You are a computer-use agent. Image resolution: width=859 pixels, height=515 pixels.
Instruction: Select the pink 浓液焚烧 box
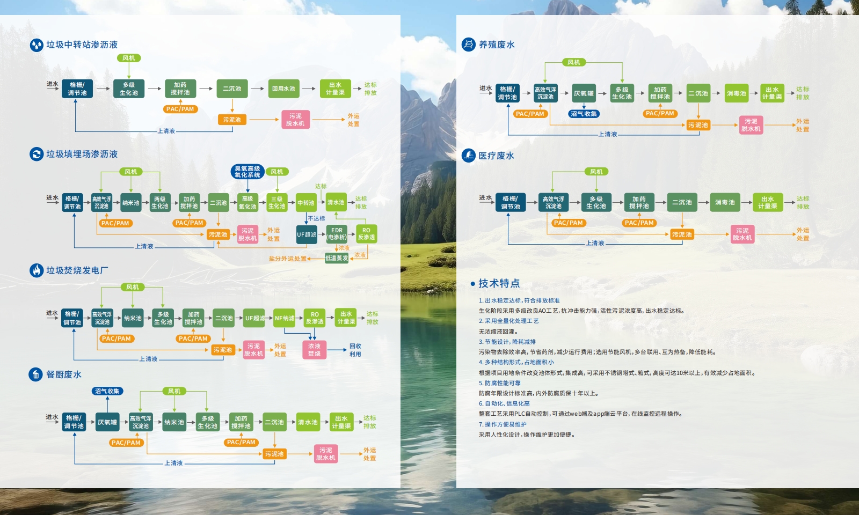coord(314,350)
